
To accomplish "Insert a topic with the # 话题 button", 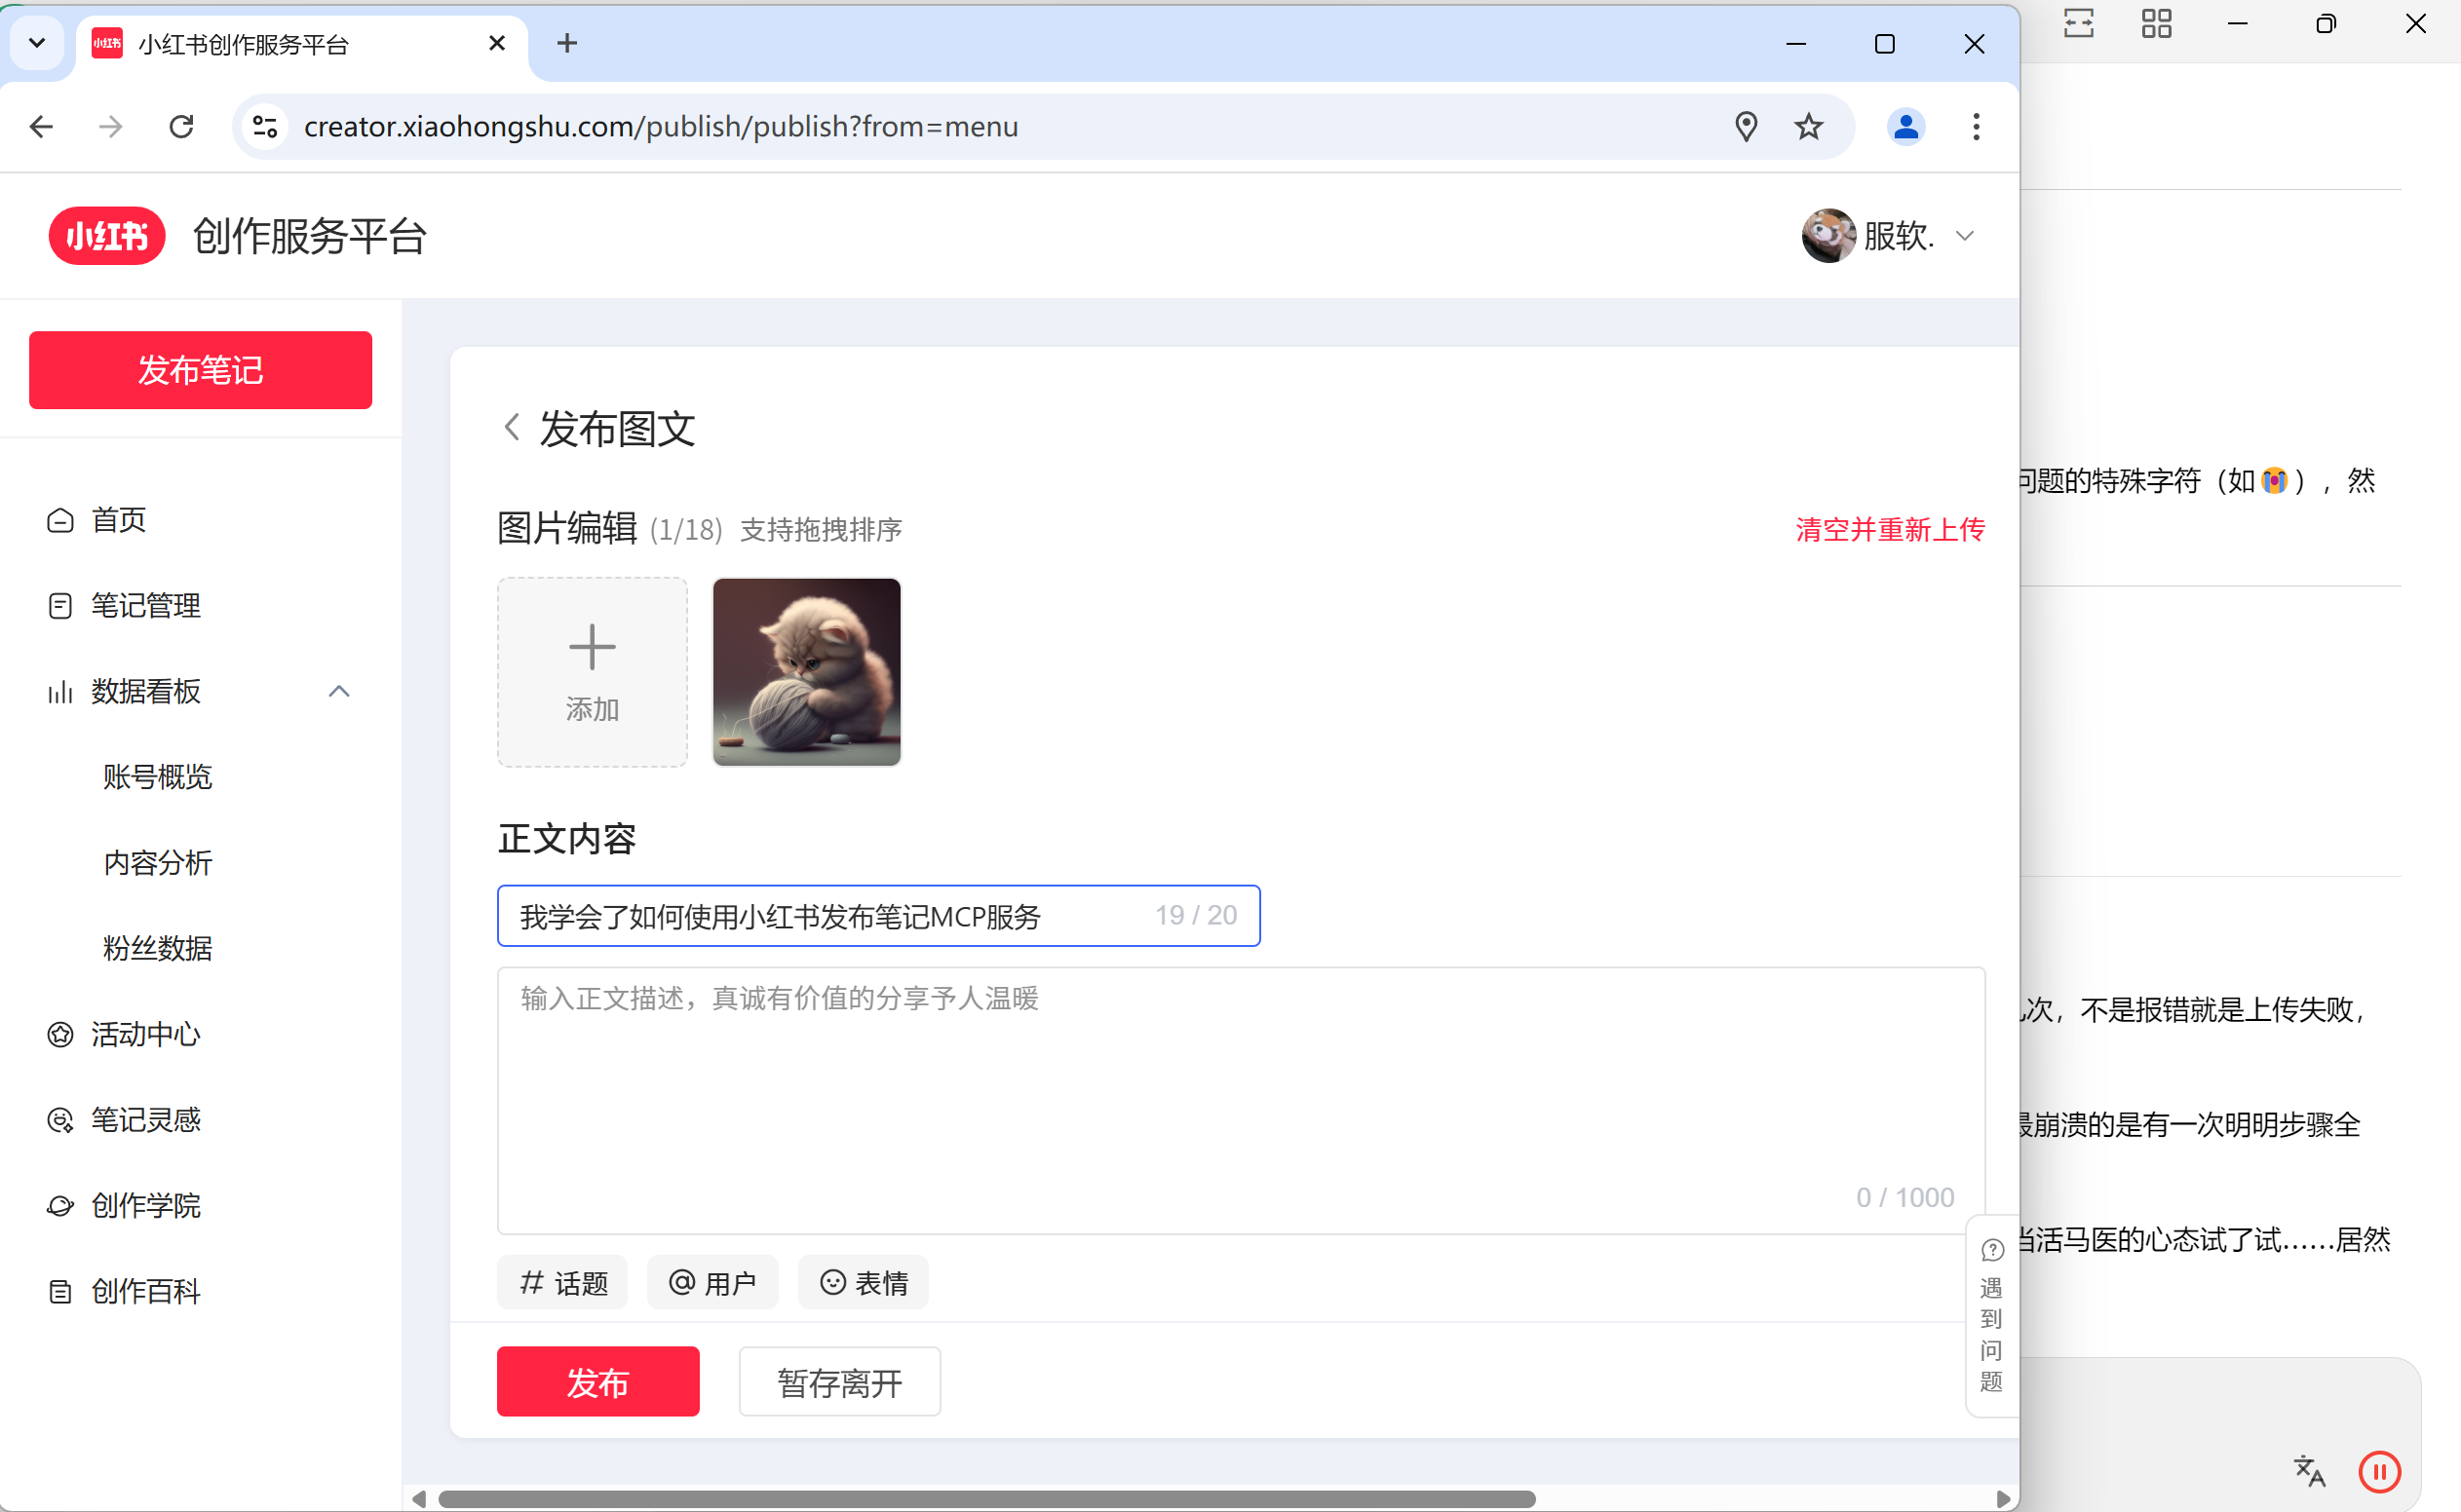I will (x=563, y=1283).
